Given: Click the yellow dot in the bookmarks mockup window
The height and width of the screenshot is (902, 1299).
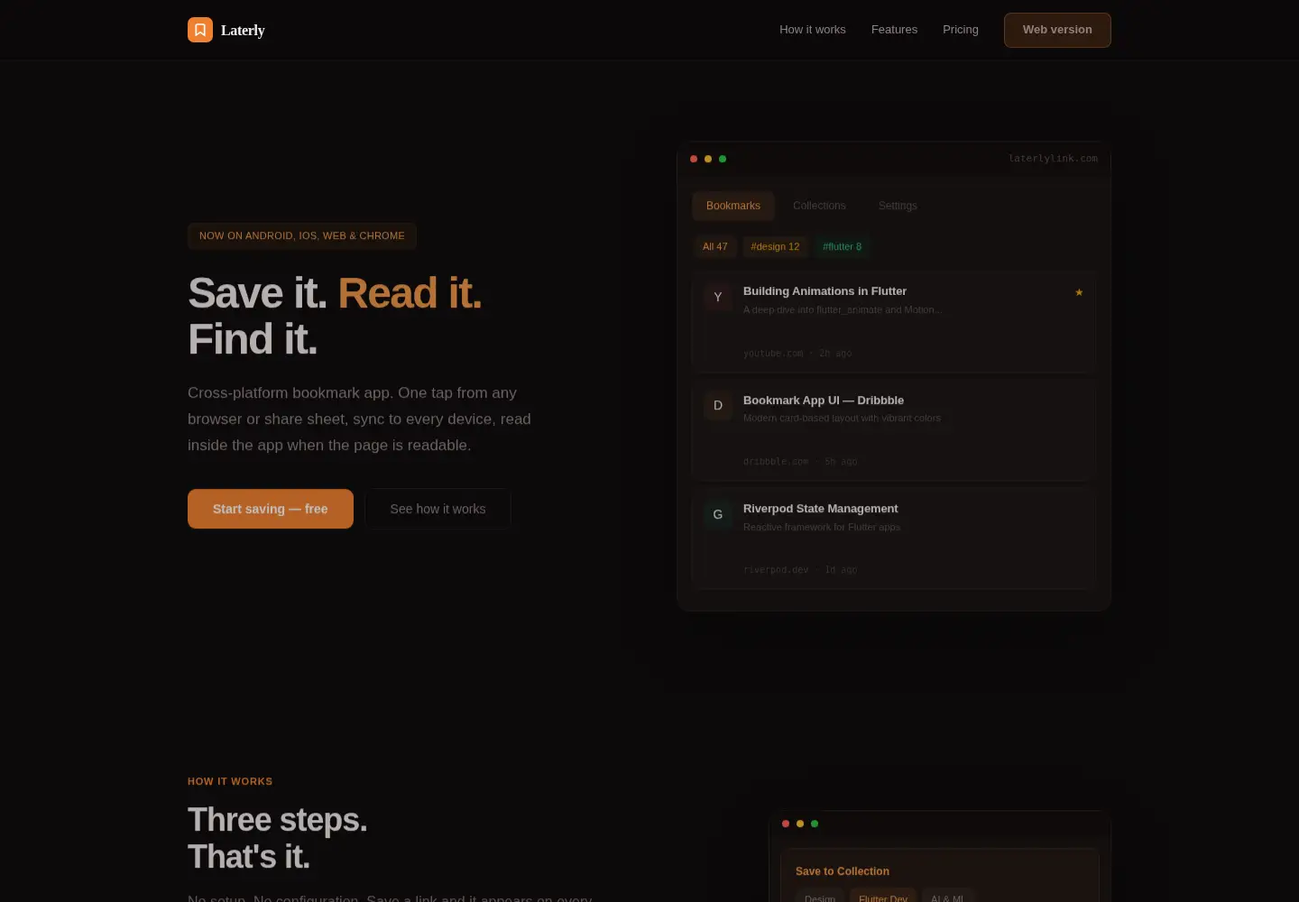Looking at the screenshot, I should [x=708, y=159].
